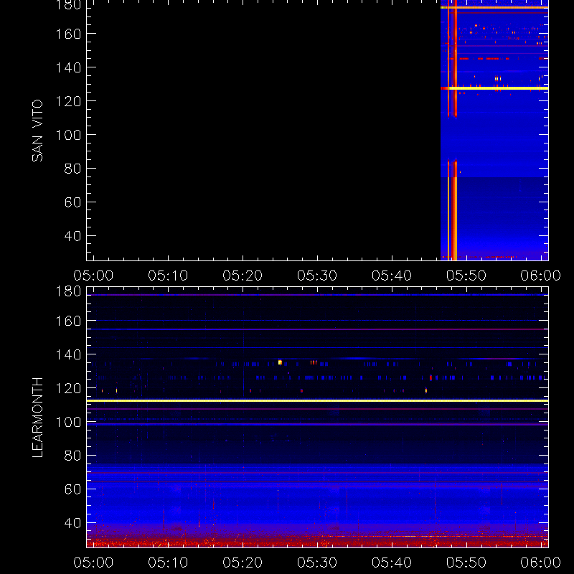Select the 120 tick on SAN VITO axis
This screenshot has width=574, height=574.
click(68, 101)
